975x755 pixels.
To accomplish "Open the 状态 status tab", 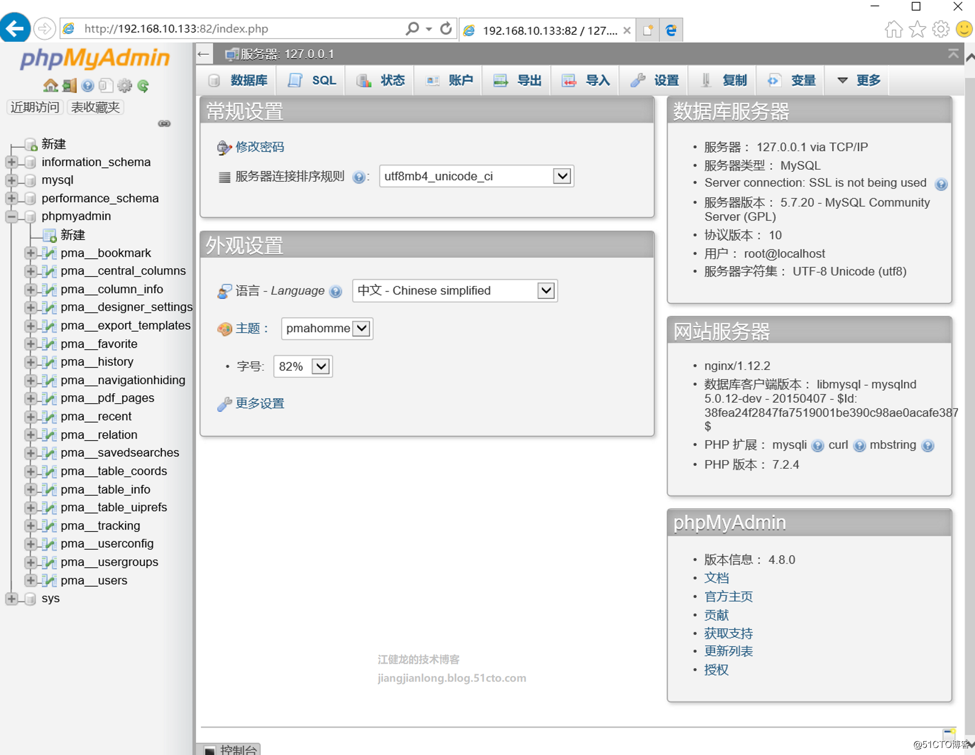I will click(381, 81).
